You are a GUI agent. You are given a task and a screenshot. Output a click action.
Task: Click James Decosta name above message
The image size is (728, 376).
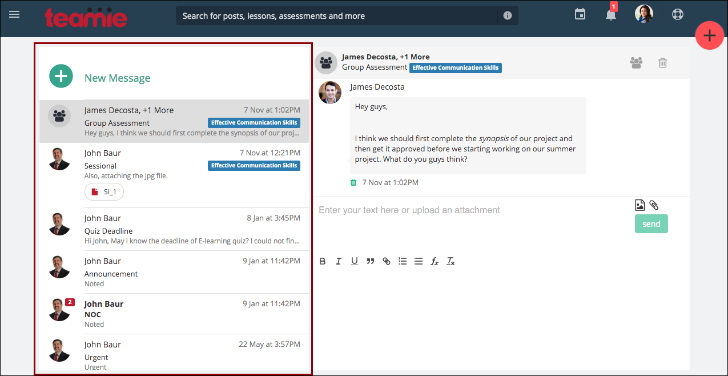(x=377, y=87)
